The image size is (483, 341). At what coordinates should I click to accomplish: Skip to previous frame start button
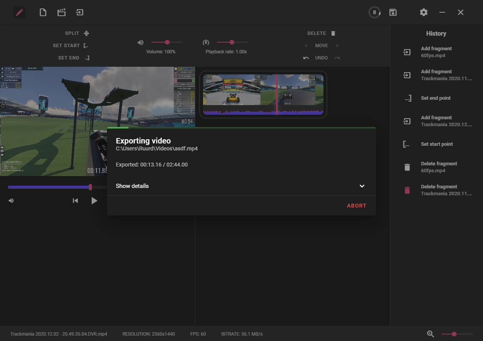click(76, 201)
